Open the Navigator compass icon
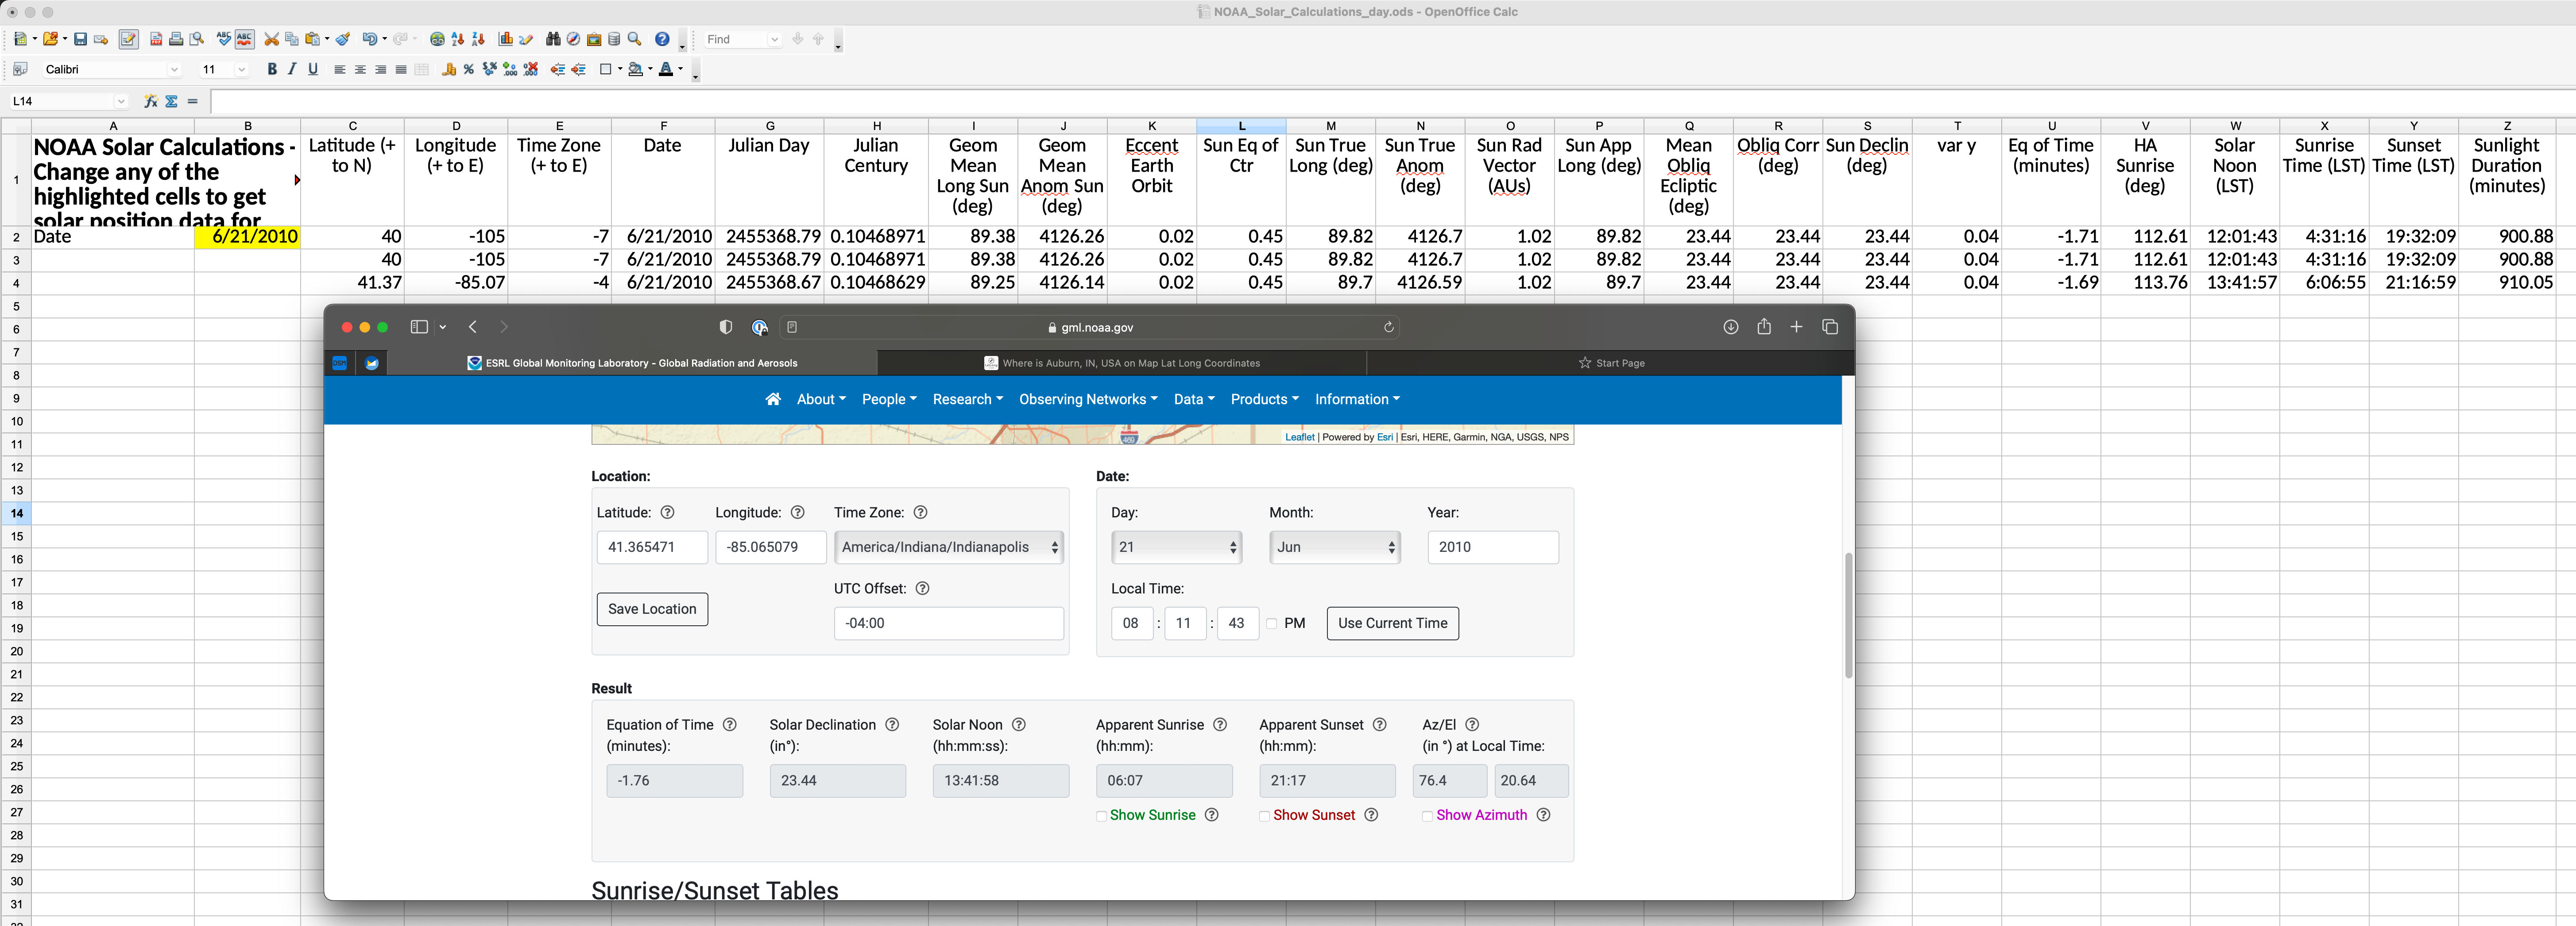The width and height of the screenshot is (2576, 926). click(573, 39)
